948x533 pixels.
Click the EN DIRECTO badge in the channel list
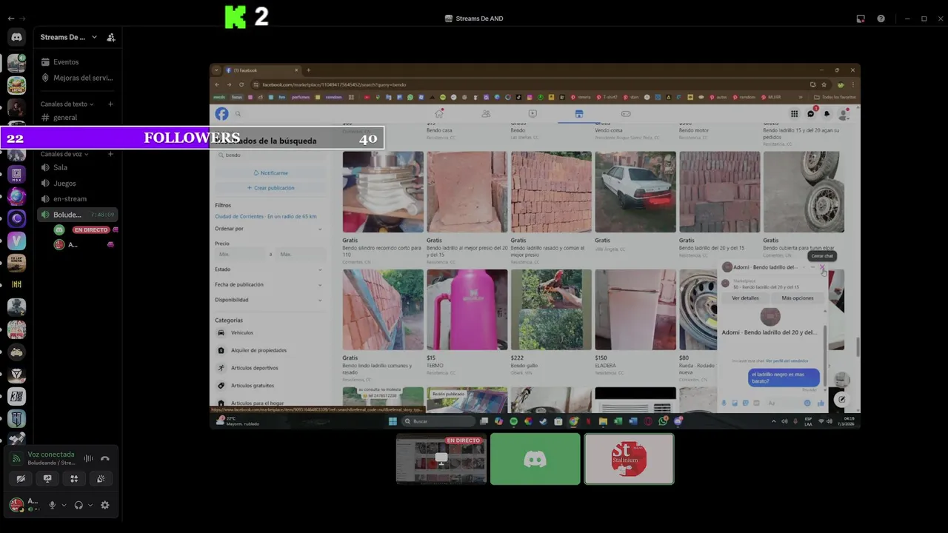tap(91, 229)
